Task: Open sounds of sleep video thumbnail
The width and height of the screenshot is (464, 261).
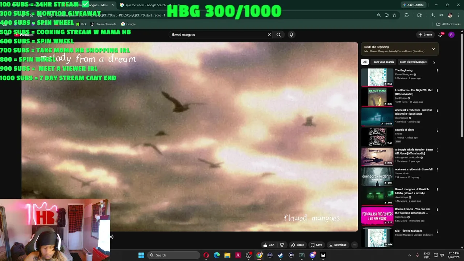Action: point(377,137)
